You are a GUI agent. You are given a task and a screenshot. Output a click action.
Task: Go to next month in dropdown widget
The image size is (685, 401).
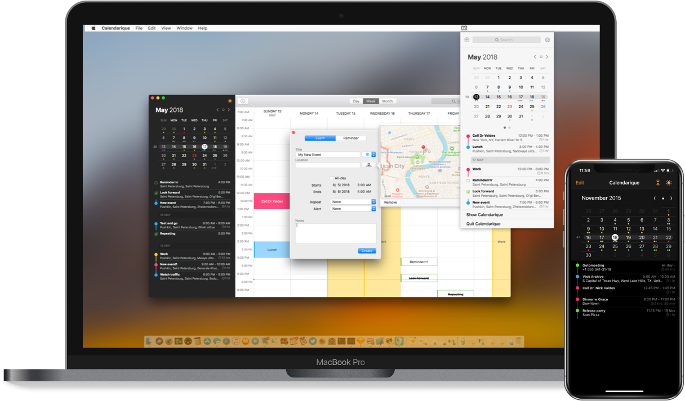click(547, 57)
